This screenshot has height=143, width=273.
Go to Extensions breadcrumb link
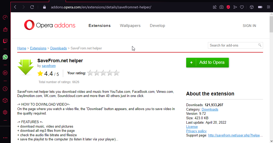click(38, 48)
